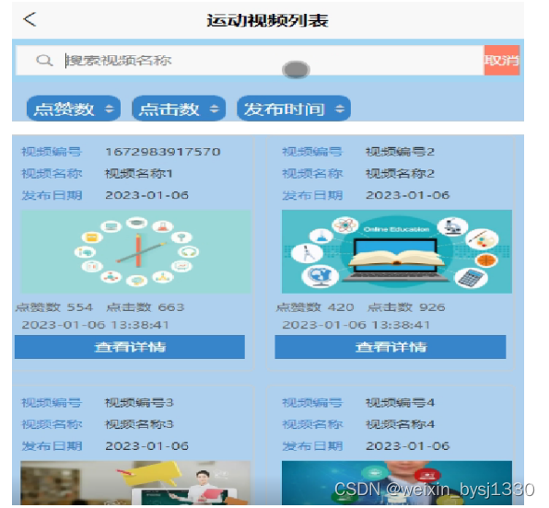Sort by 点击数
Viewport: 549px width, 508px height.
179,109
